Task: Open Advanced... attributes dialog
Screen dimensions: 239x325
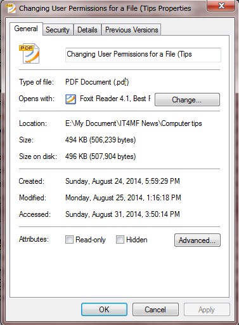Action: click(197, 240)
